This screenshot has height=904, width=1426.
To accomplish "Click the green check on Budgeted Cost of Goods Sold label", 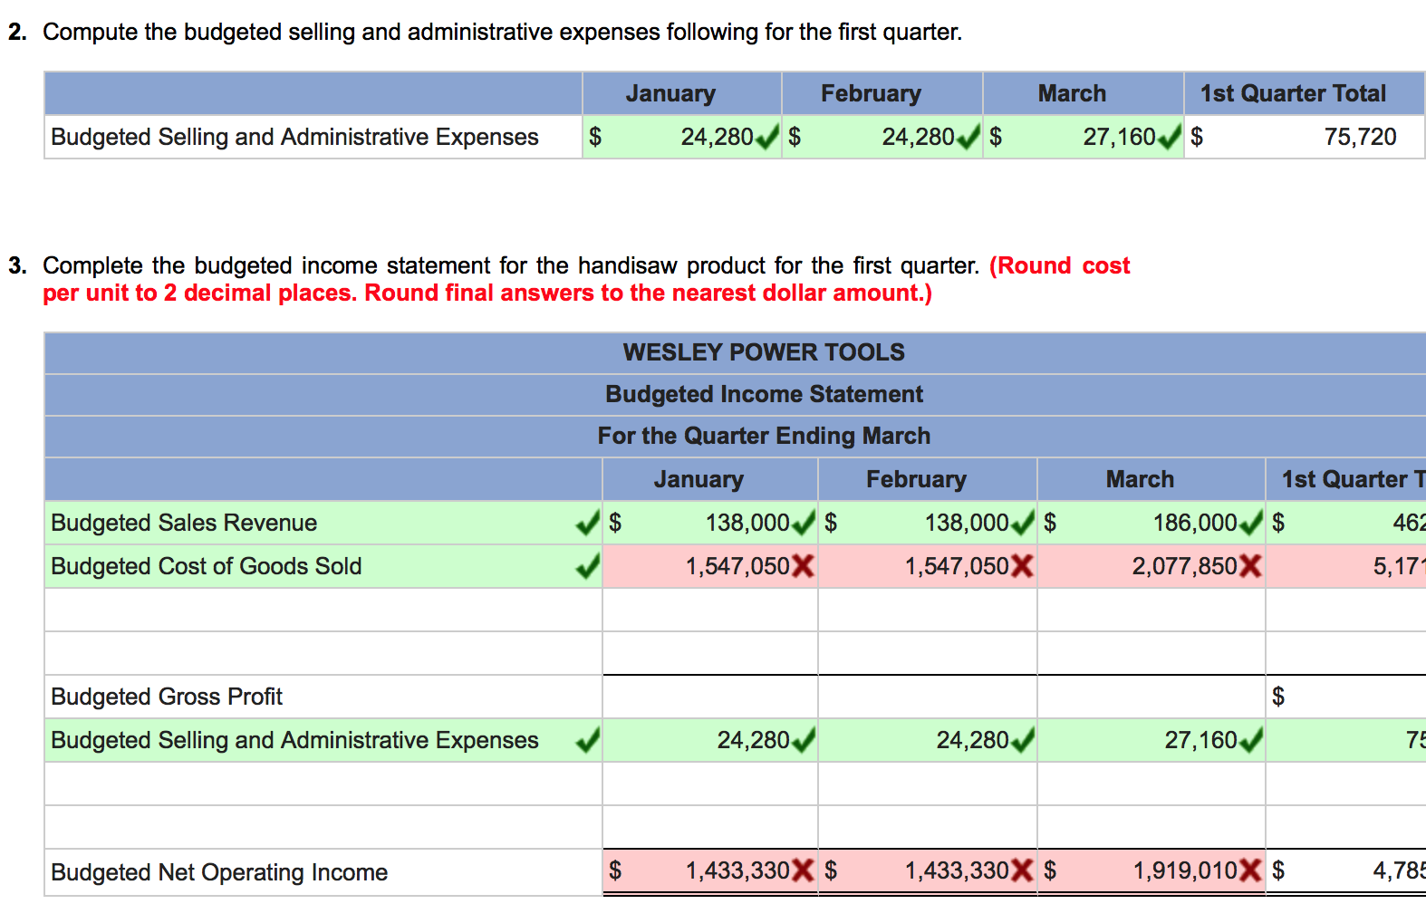I will [x=587, y=566].
